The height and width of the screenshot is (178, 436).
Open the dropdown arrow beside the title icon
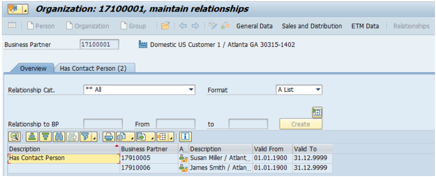pos(25,9)
